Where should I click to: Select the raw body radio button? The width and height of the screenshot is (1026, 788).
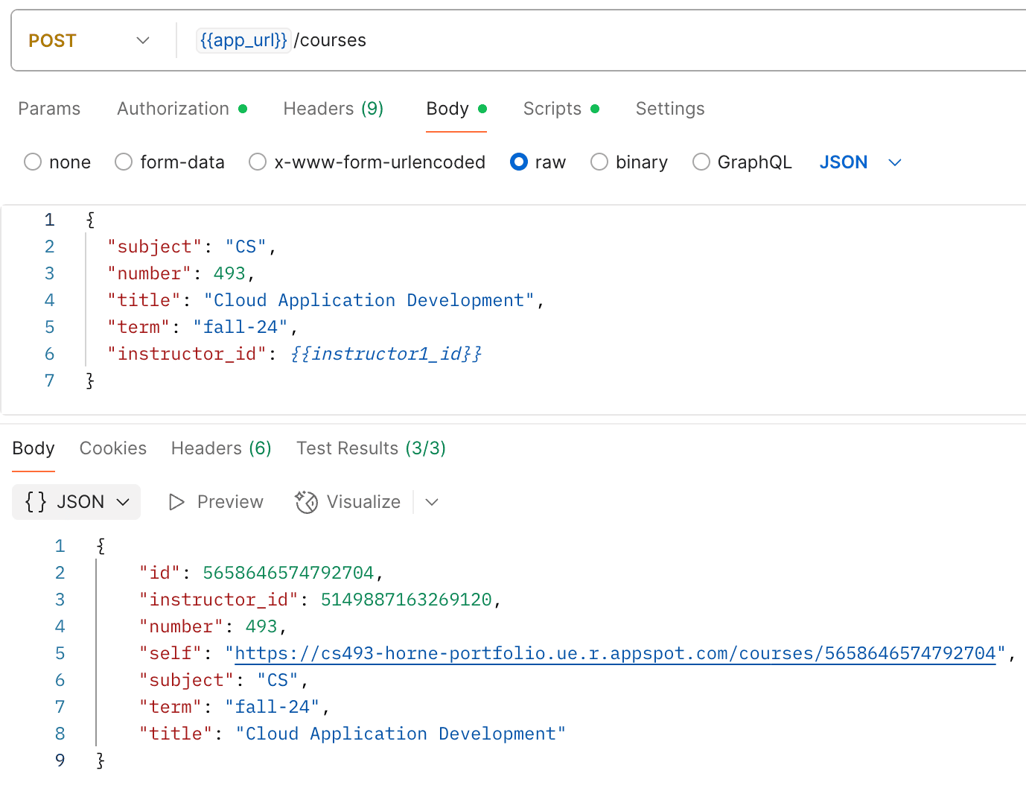pyautogui.click(x=519, y=162)
